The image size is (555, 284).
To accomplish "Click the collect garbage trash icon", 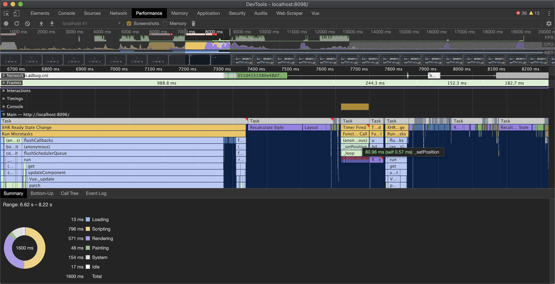I will [x=193, y=23].
